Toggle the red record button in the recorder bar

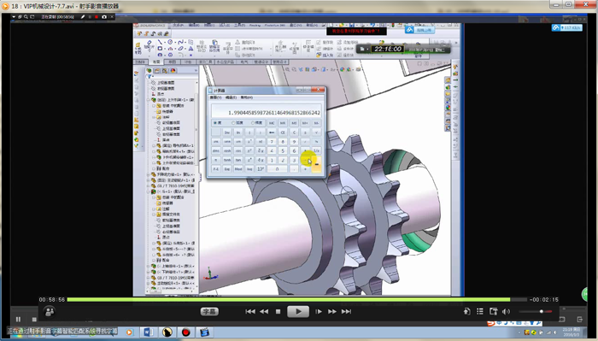[96, 17]
